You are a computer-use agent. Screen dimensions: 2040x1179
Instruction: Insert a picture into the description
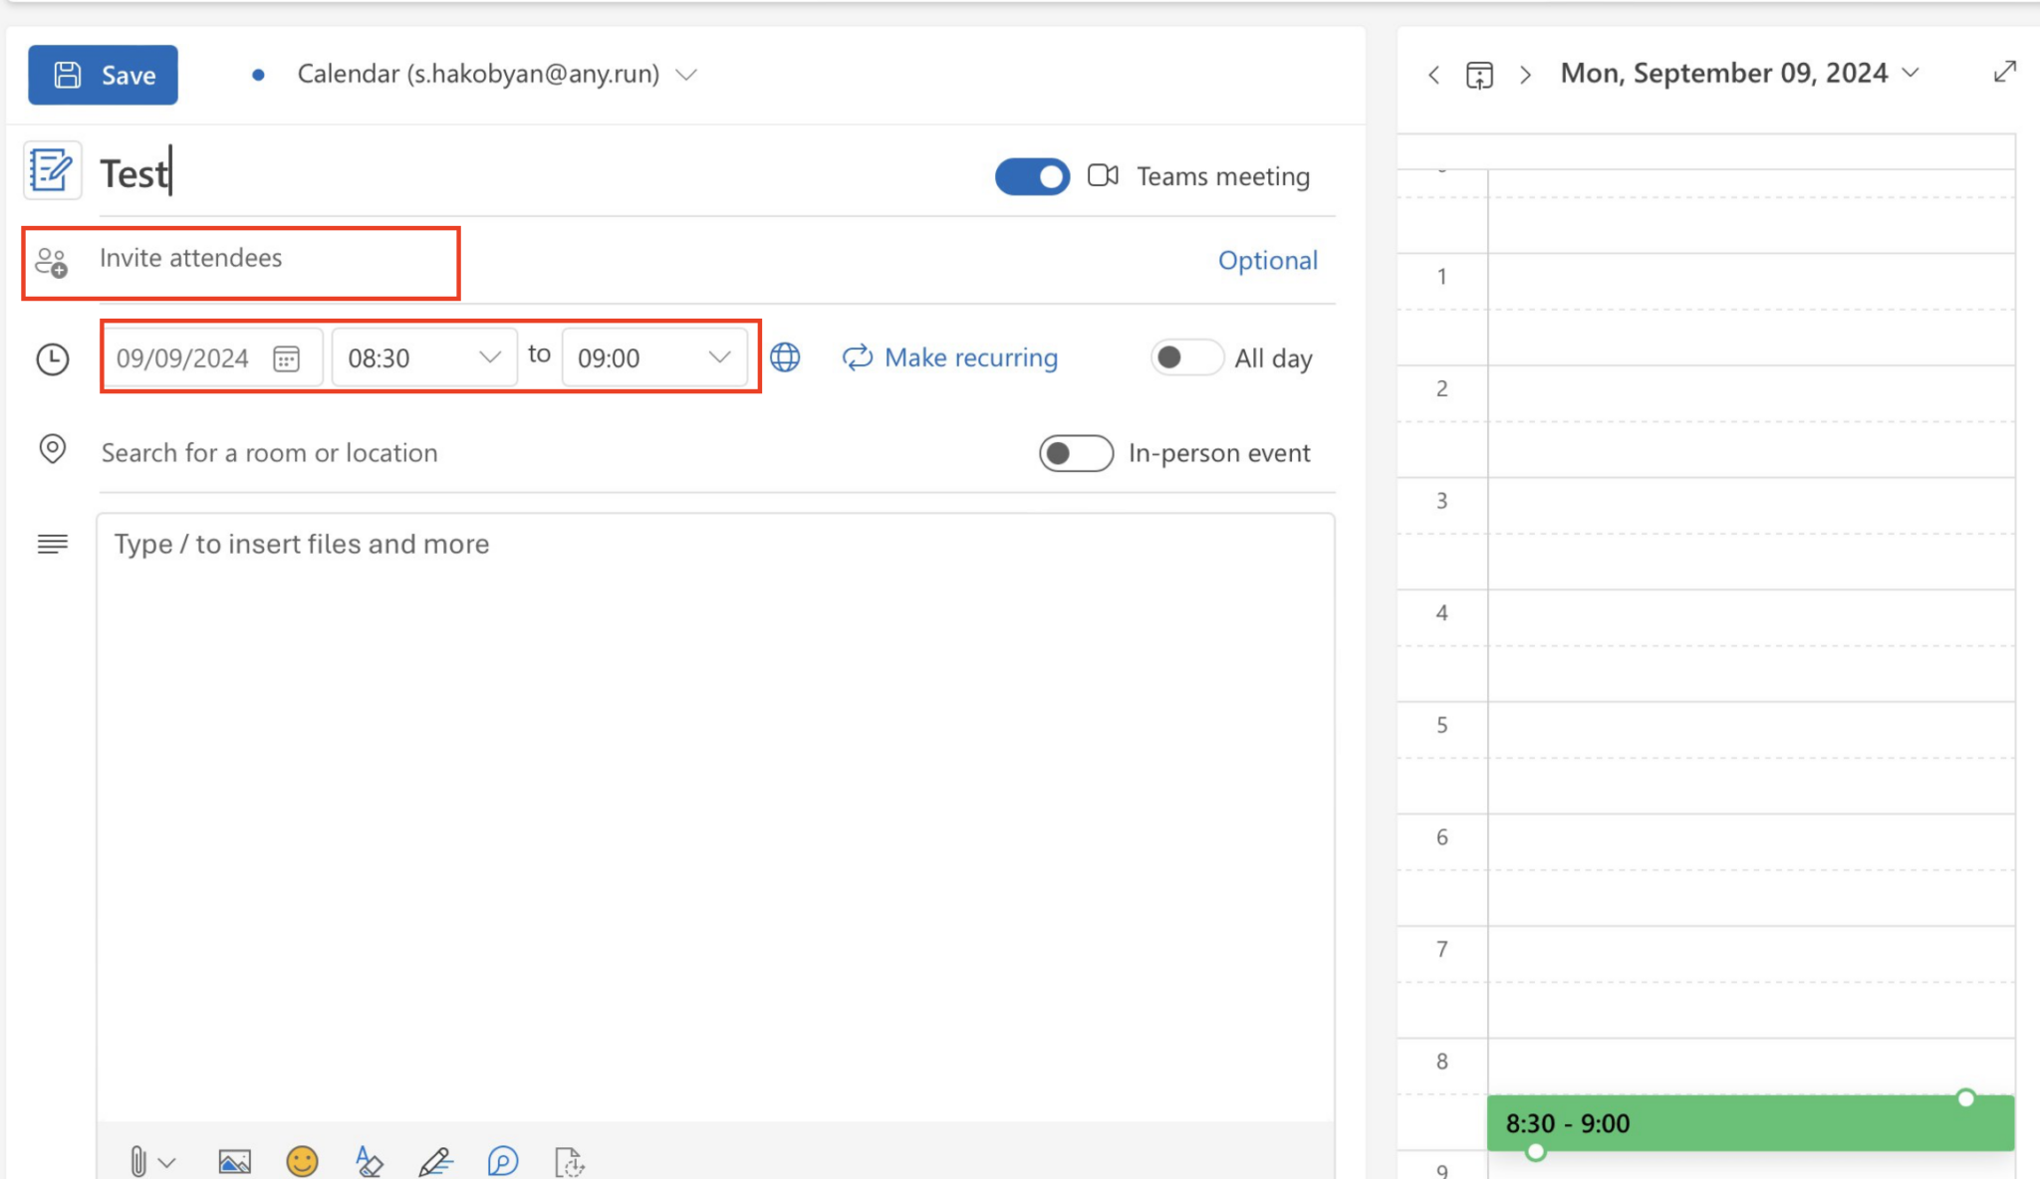tap(234, 1160)
